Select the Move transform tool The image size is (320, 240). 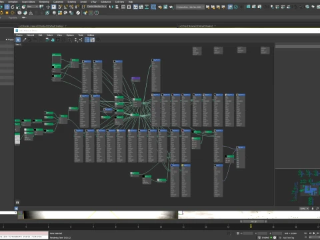7,7
